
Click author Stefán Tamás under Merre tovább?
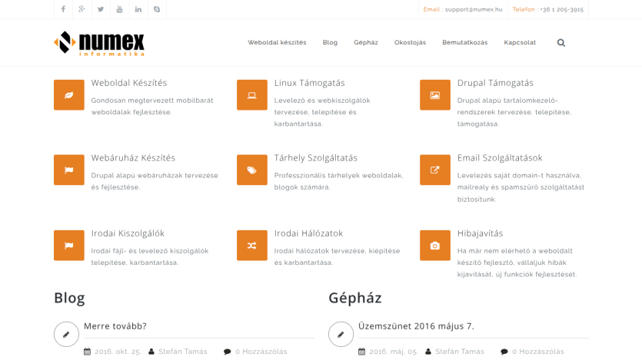pyautogui.click(x=183, y=352)
